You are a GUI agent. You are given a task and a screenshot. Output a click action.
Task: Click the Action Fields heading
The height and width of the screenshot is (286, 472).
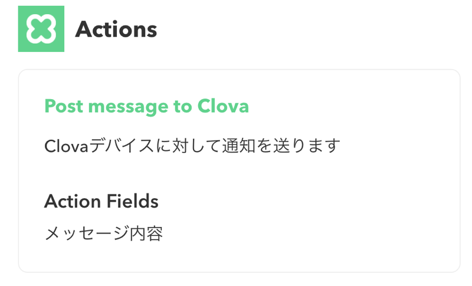tap(101, 201)
